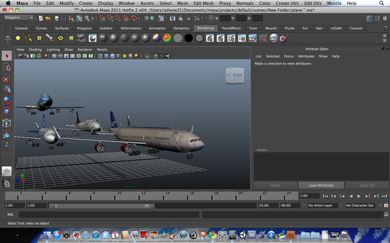Click the range slider bar
This screenshot has width=390, height=243.
(101, 205)
